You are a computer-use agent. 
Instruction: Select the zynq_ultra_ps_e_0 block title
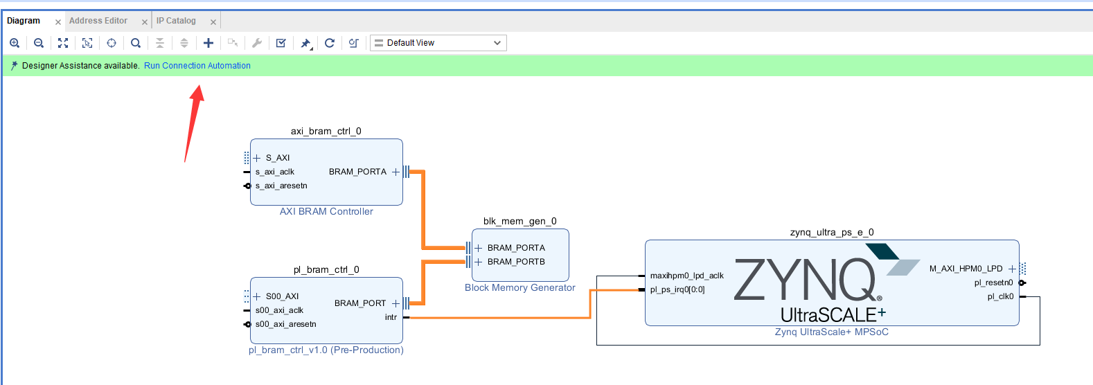click(832, 232)
